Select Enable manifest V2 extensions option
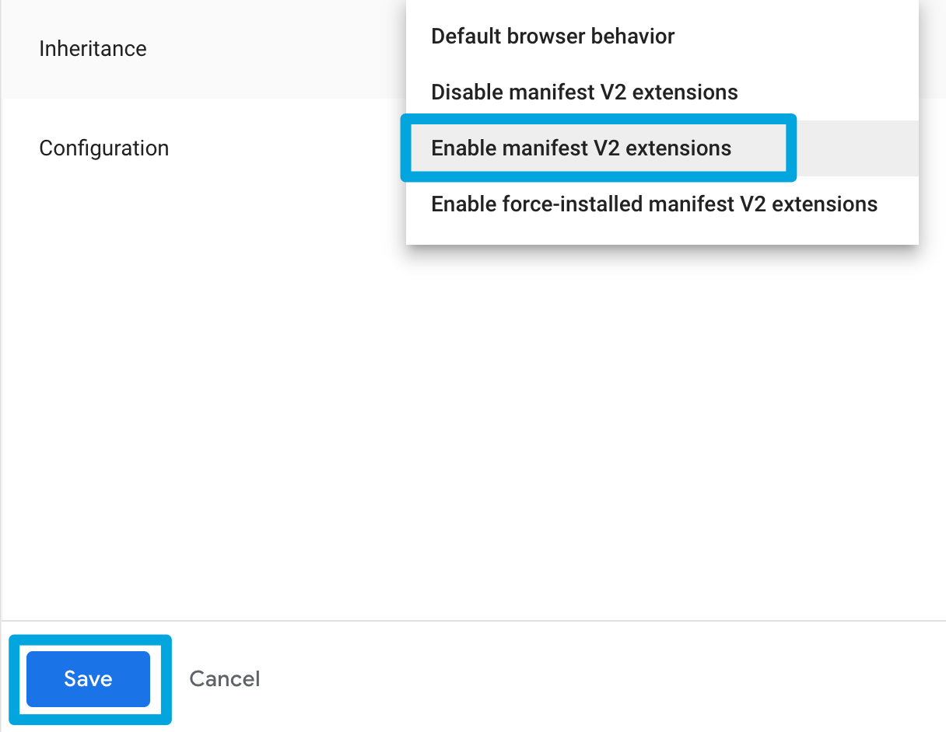946x732 pixels. (581, 148)
